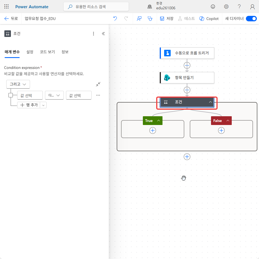Collapse the side panel with double chevron

103,34
